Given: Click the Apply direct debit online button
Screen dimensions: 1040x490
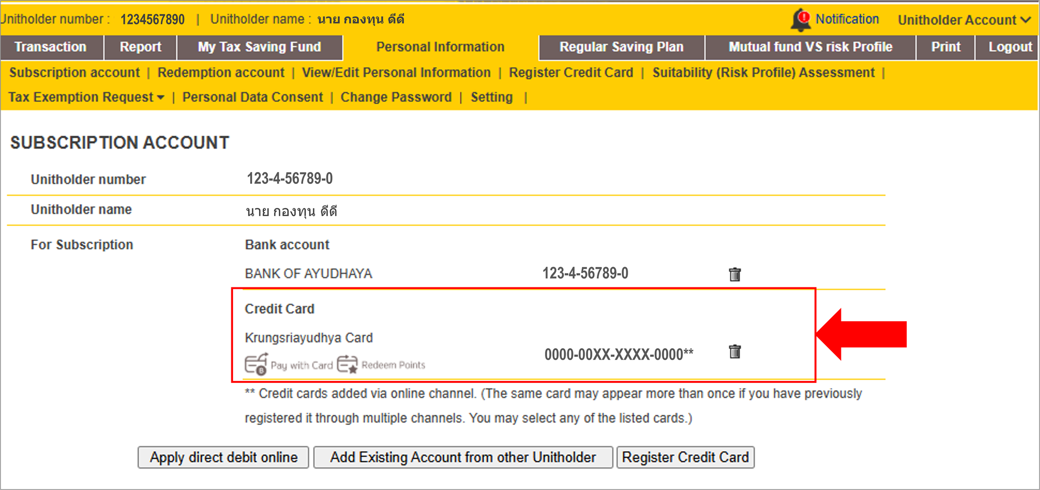Looking at the screenshot, I should (224, 457).
